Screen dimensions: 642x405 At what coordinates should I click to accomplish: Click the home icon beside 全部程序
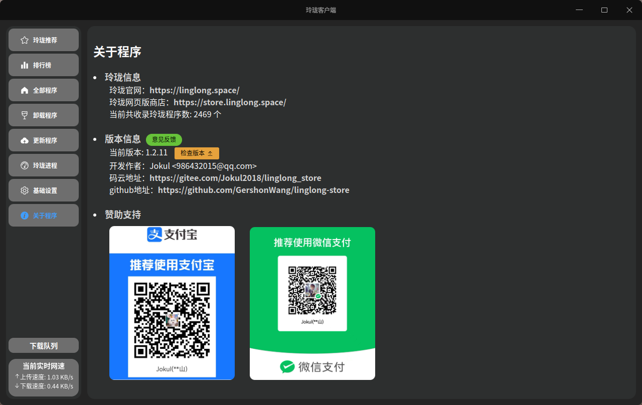pos(25,90)
